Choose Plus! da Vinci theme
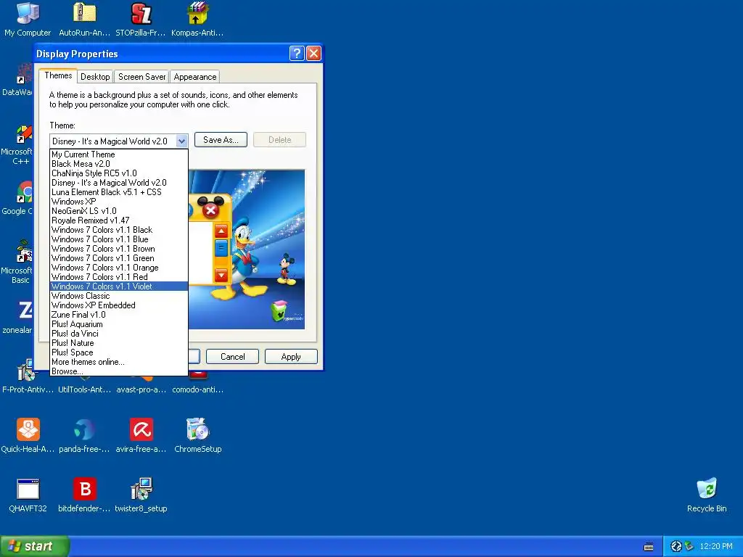 [119, 334]
